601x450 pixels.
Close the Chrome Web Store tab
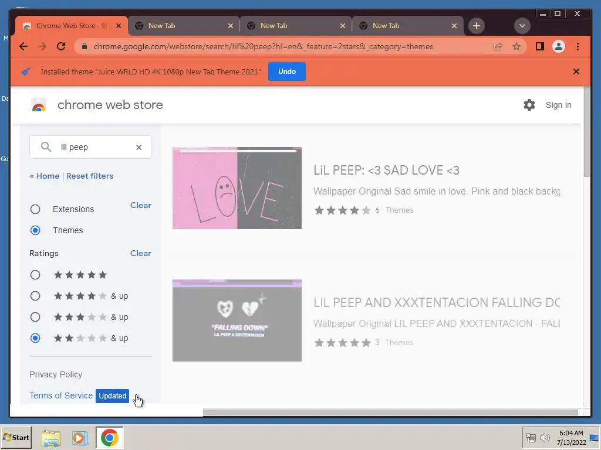click(x=119, y=26)
